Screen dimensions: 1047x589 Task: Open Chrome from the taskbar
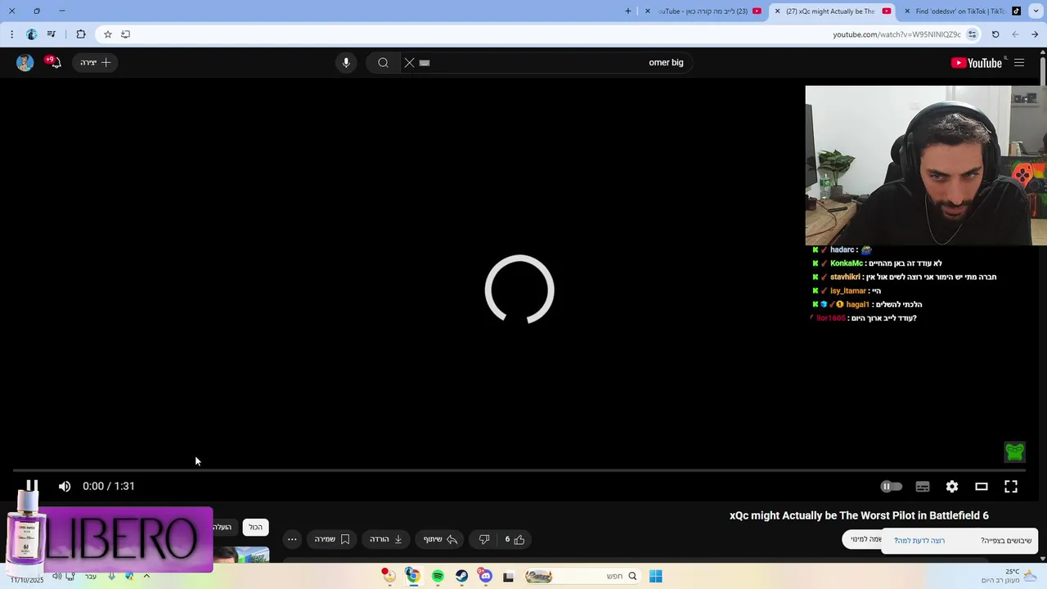[413, 577]
